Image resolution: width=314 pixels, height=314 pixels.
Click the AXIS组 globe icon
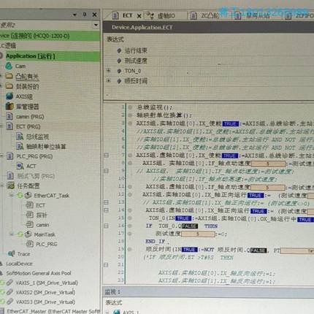tap(9, 96)
